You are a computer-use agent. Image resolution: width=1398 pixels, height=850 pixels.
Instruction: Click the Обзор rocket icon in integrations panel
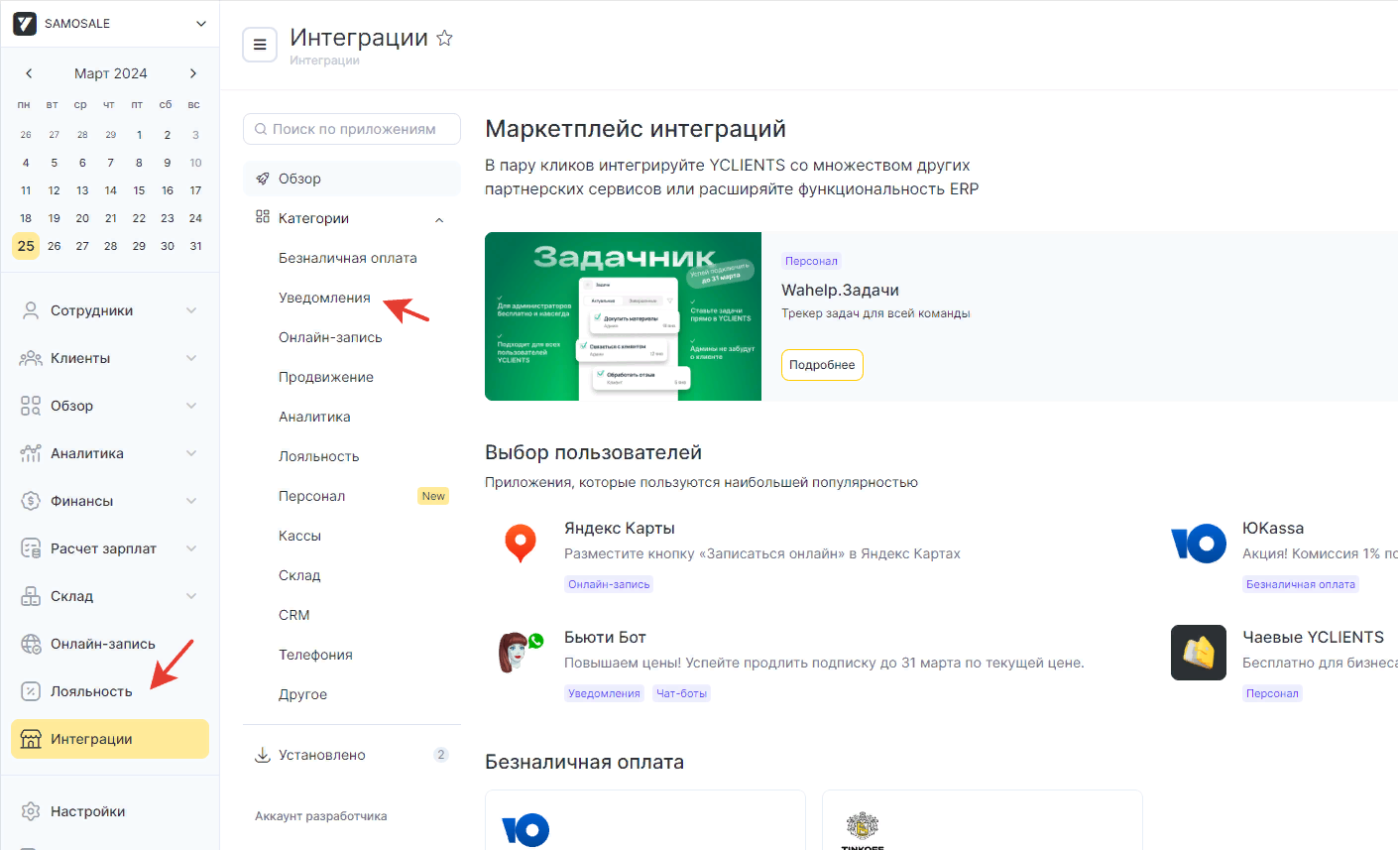(x=263, y=179)
